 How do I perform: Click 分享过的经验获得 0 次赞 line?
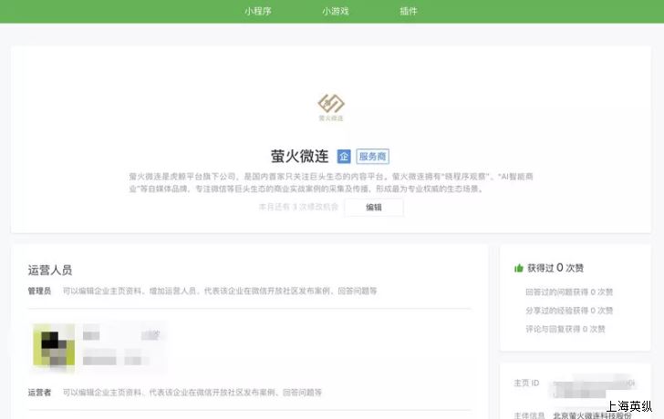click(569, 311)
